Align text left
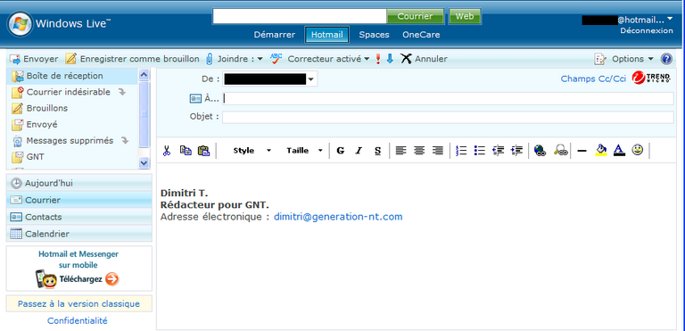Viewport: 685px width, 331px height. coord(400,151)
